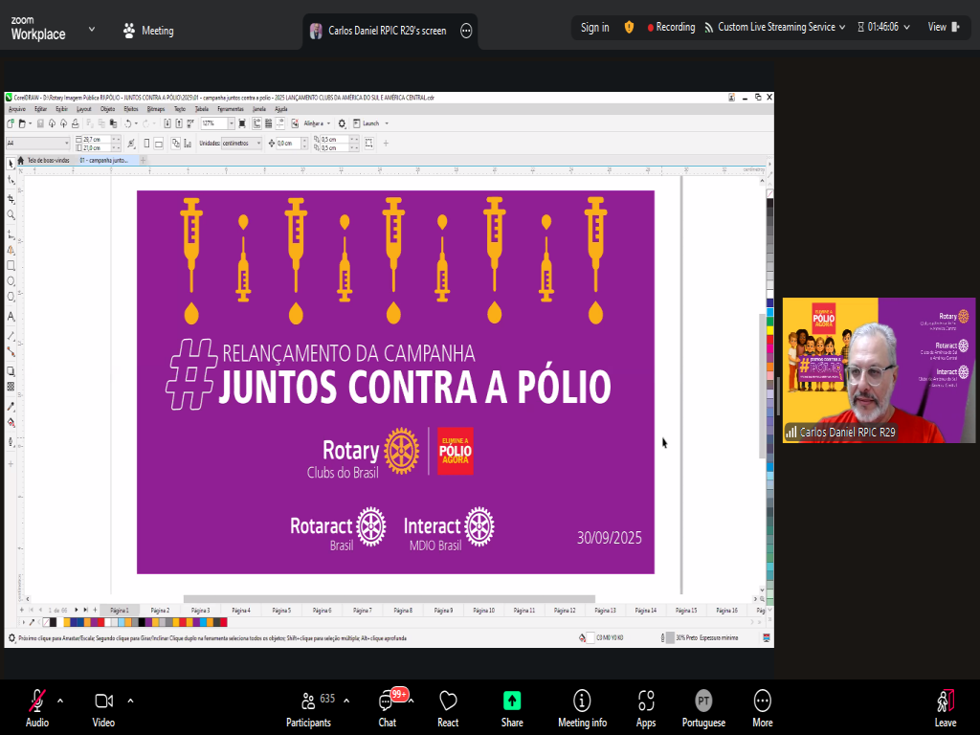This screenshot has height=735, width=980.
Task: Click the green Share button
Action: click(512, 706)
